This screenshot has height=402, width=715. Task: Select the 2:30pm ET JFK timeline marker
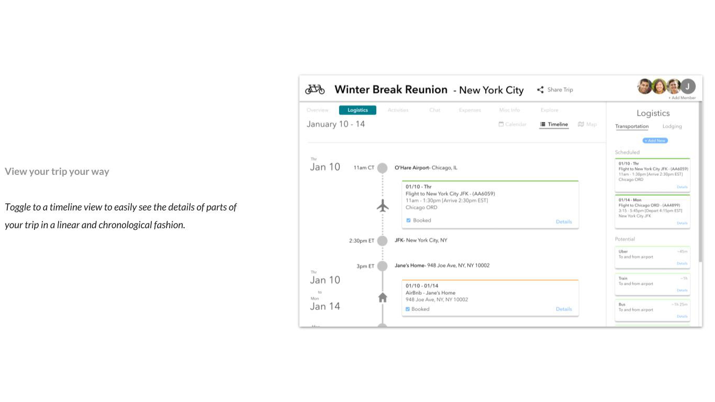point(383,241)
